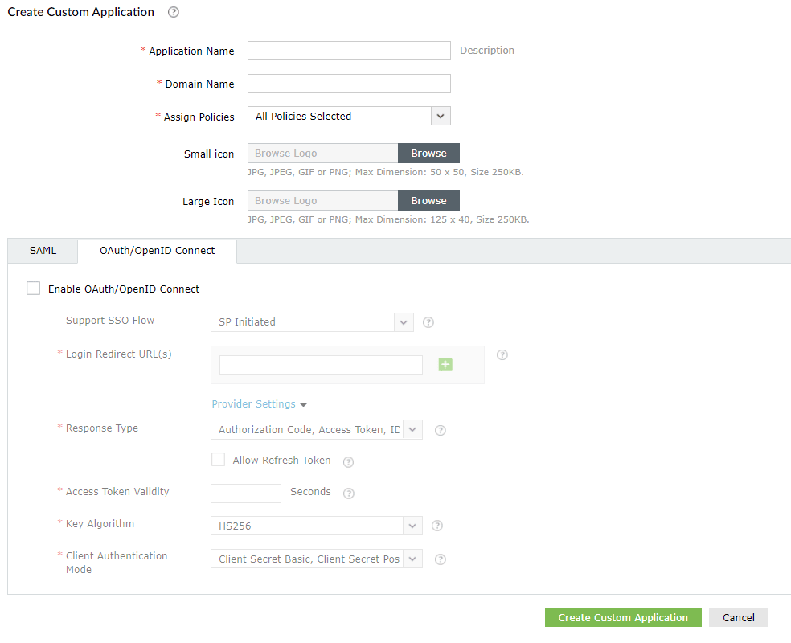Change the Key Algorithm selection
791x643 pixels.
412,525
